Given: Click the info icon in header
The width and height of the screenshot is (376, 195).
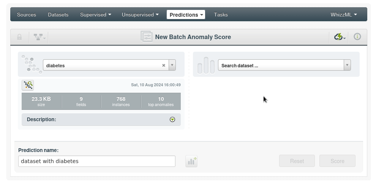Looking at the screenshot, I should [x=357, y=37].
